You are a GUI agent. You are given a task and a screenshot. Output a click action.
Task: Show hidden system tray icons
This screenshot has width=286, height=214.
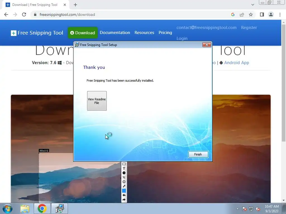point(237,209)
